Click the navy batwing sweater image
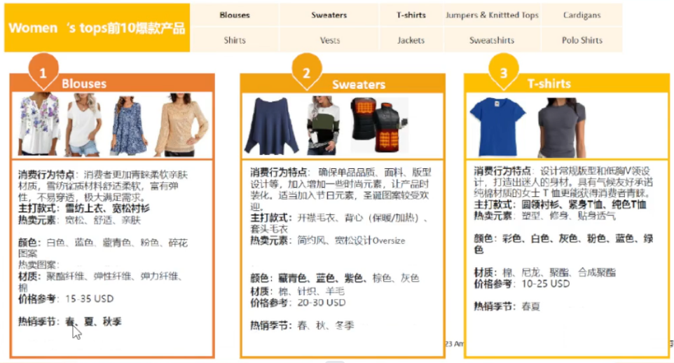Viewport: 674px width, 363px height. (x=271, y=126)
